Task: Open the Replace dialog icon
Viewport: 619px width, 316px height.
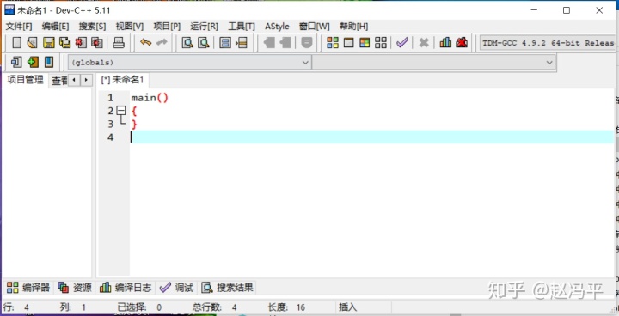Action: [x=203, y=43]
